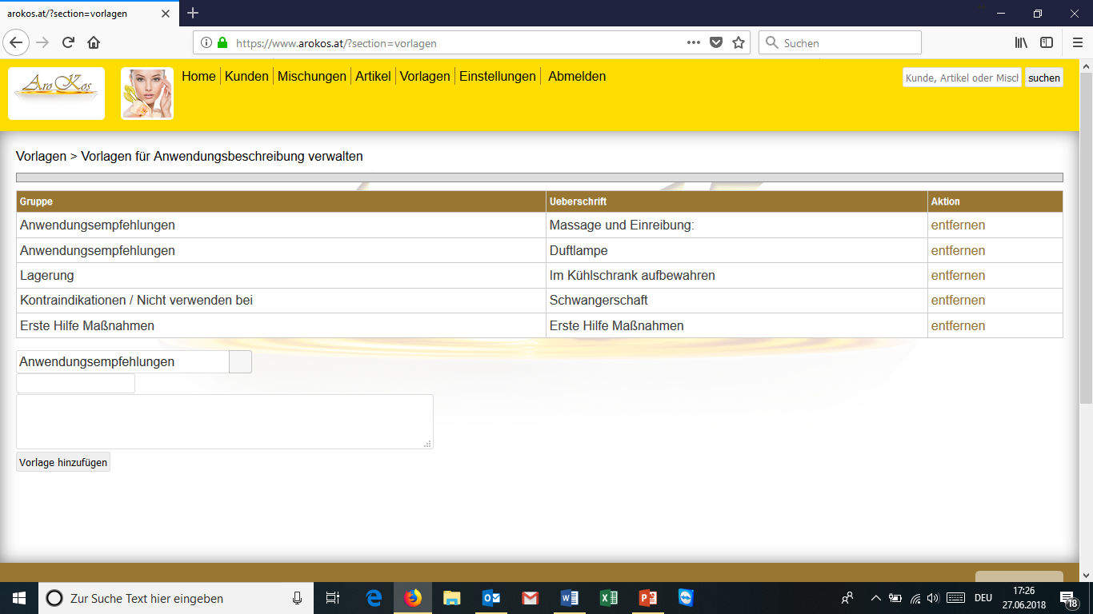Open File Explorer from taskbar

pyautogui.click(x=452, y=598)
